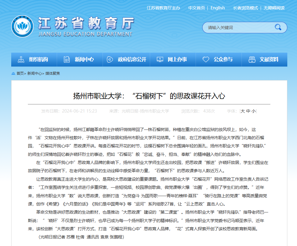The height and width of the screenshot is (246, 297).
Task: Open the 政府信息公开 navigation menu
Action: pyautogui.click(x=132, y=60)
